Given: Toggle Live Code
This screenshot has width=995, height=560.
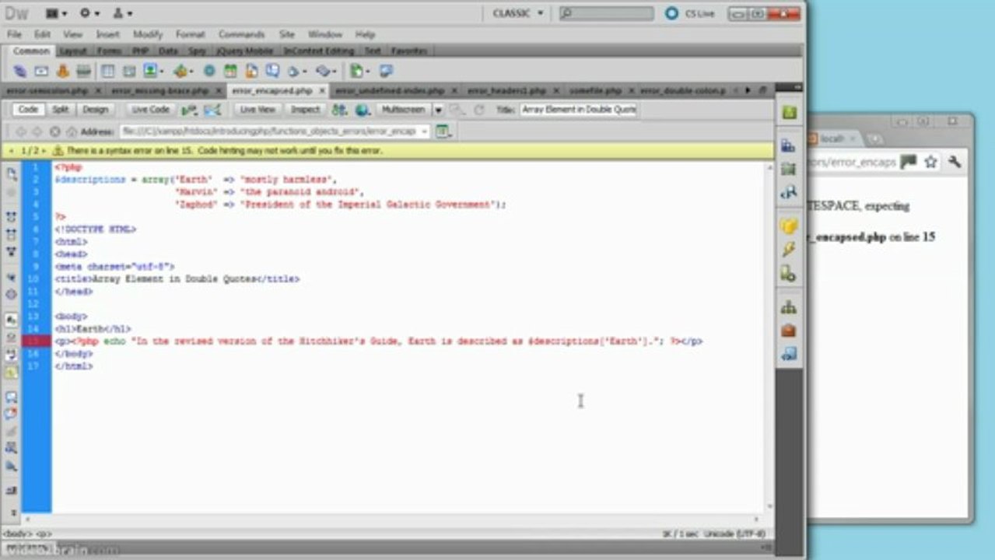Looking at the screenshot, I should [150, 110].
